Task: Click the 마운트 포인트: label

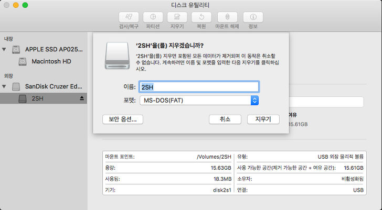Action: point(120,157)
